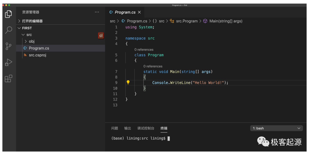312x156 pixels.
Task: Collapse the src folder in explorer
Action: pyautogui.click(x=29, y=35)
